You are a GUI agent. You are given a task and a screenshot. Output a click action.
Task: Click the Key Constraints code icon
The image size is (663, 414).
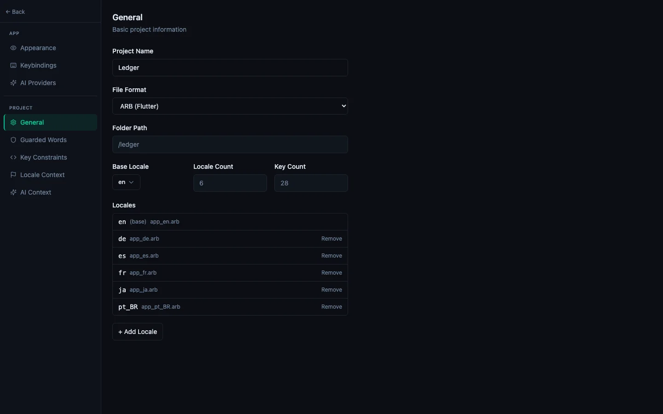13,157
